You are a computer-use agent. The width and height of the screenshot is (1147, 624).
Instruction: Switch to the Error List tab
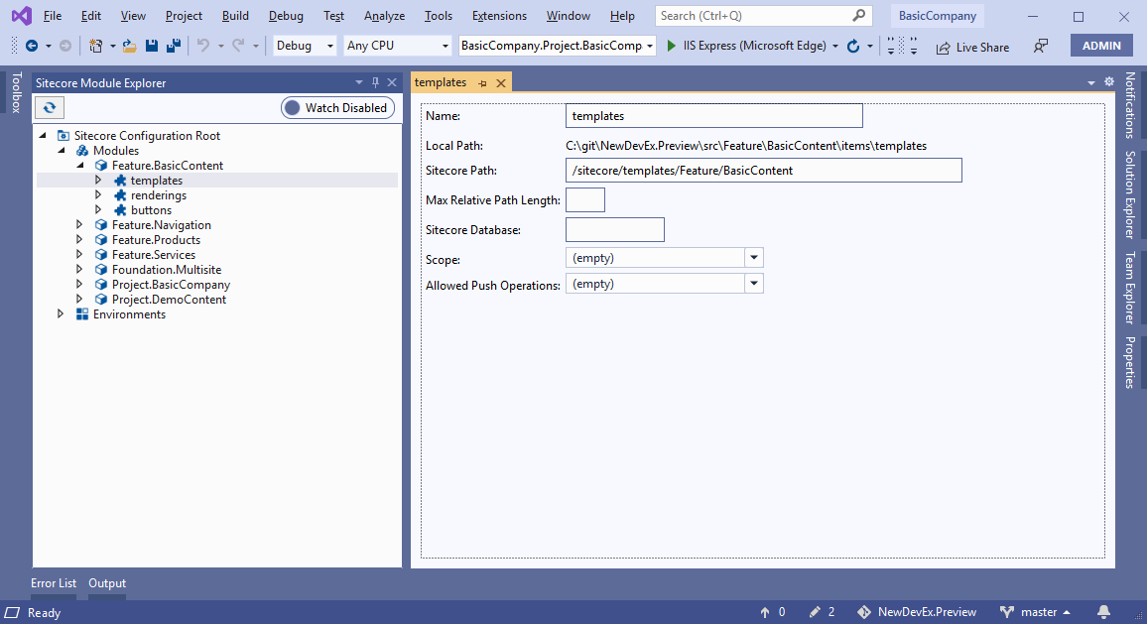pyautogui.click(x=54, y=583)
